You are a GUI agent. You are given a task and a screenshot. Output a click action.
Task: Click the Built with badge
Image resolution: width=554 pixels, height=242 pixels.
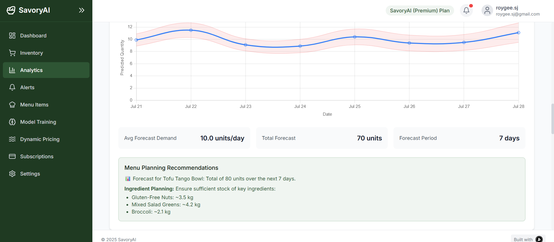coord(528,239)
